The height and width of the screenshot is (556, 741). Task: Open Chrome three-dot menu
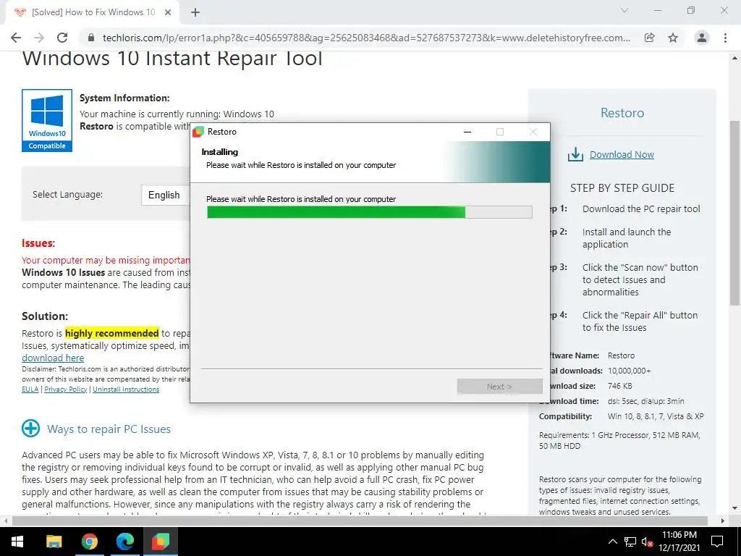(725, 38)
